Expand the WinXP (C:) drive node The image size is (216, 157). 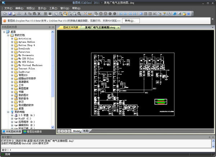tap(12, 118)
